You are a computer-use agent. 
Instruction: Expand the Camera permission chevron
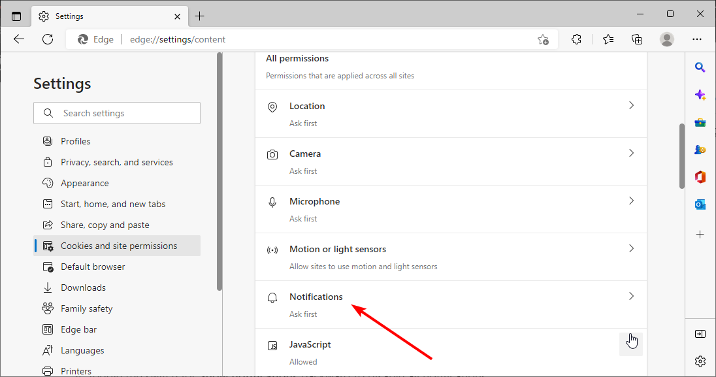pyautogui.click(x=631, y=153)
